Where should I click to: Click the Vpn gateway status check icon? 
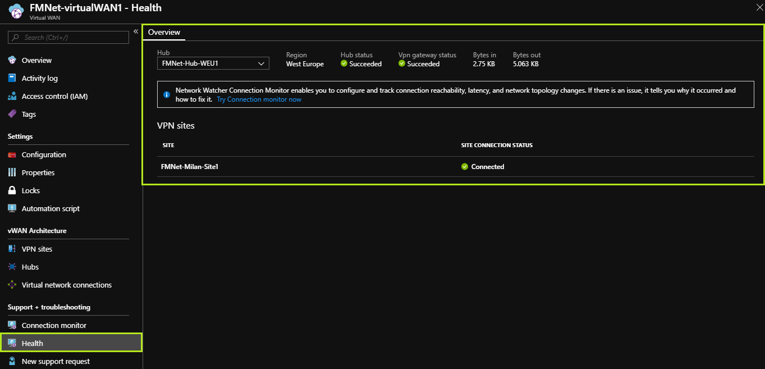402,63
